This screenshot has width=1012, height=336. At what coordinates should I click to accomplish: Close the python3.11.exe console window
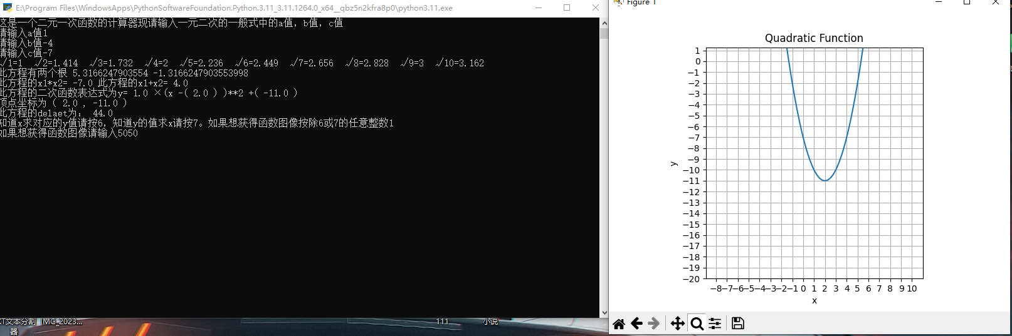[595, 8]
